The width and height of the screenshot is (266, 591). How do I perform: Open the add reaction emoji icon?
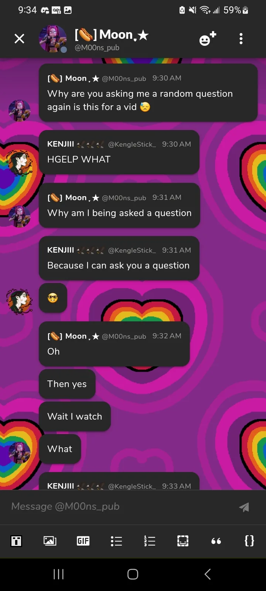pyautogui.click(x=207, y=38)
